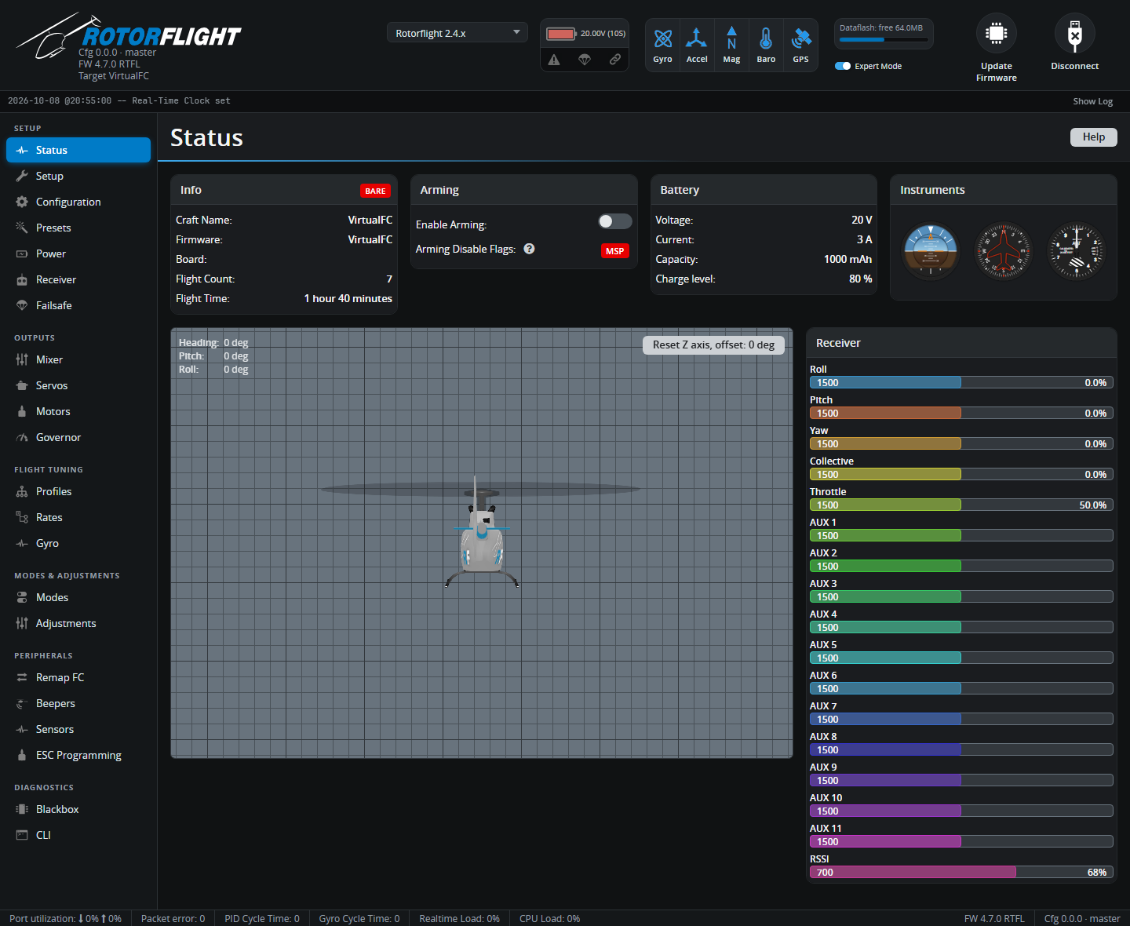Open the Governor page

[x=78, y=437]
